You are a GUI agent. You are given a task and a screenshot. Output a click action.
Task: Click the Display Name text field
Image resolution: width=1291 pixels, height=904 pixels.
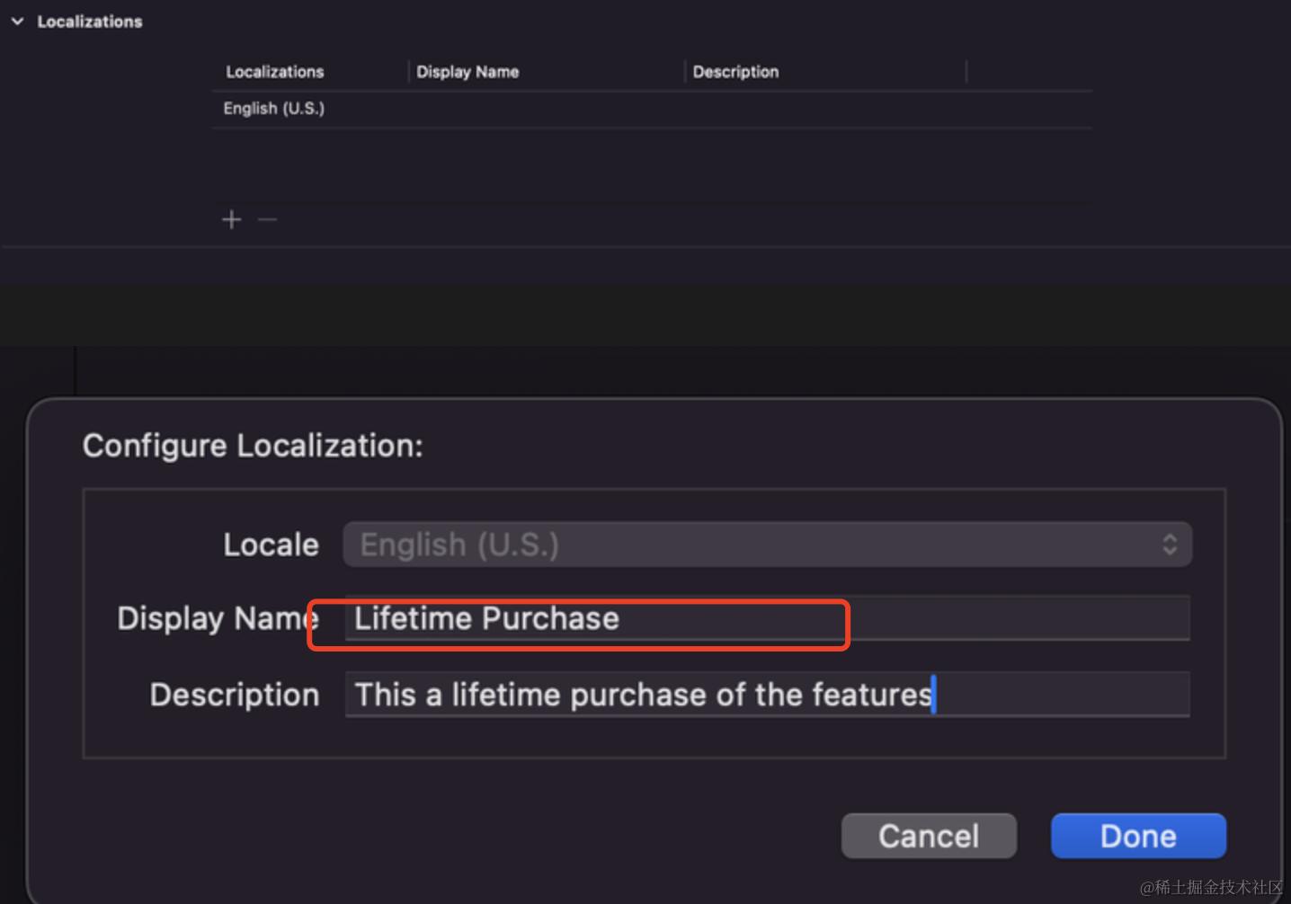tap(767, 618)
